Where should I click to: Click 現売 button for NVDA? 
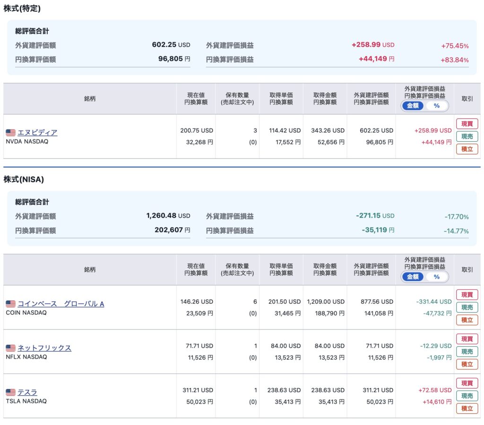pos(467,136)
